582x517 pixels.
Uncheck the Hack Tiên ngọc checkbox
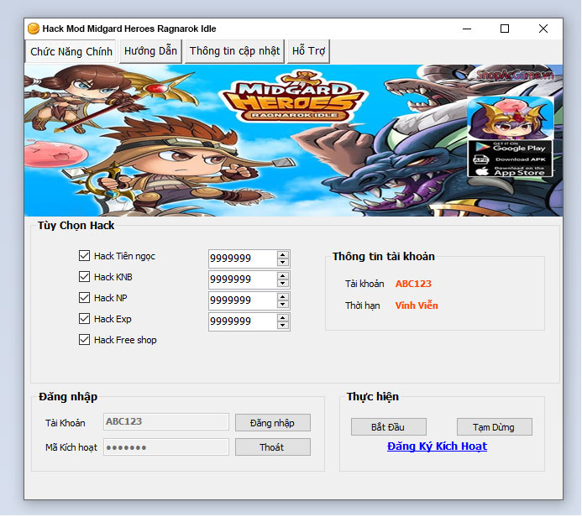[x=84, y=255]
